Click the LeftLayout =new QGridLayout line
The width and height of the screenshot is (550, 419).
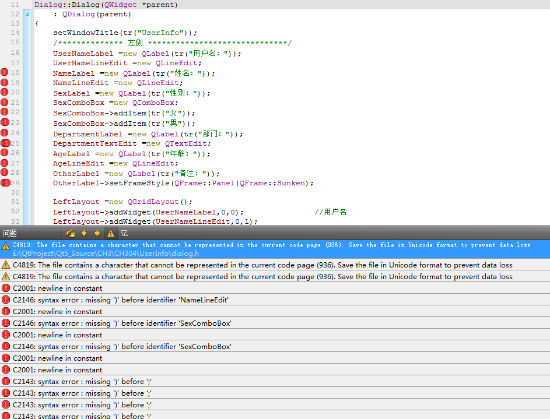pos(122,202)
